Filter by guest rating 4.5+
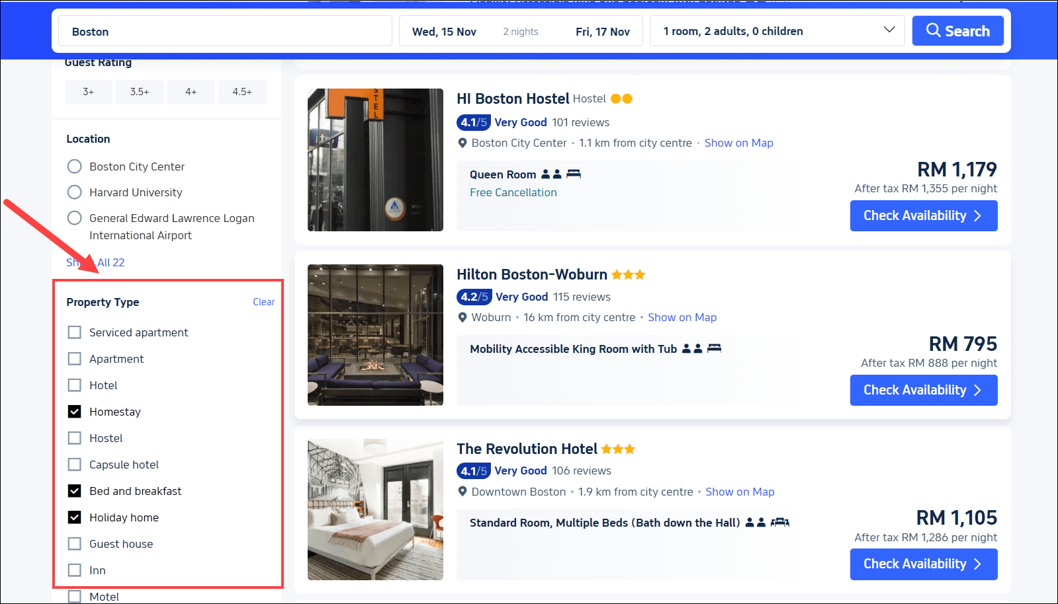1058x604 pixels. pyautogui.click(x=242, y=92)
